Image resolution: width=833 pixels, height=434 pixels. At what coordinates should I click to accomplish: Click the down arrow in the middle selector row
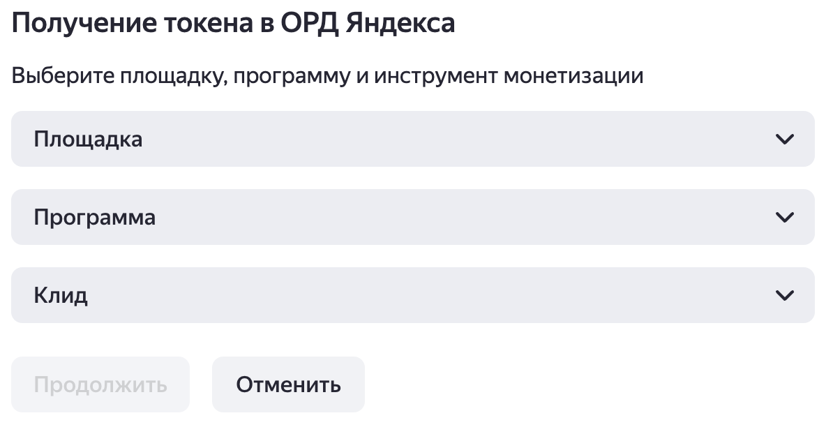click(x=785, y=217)
